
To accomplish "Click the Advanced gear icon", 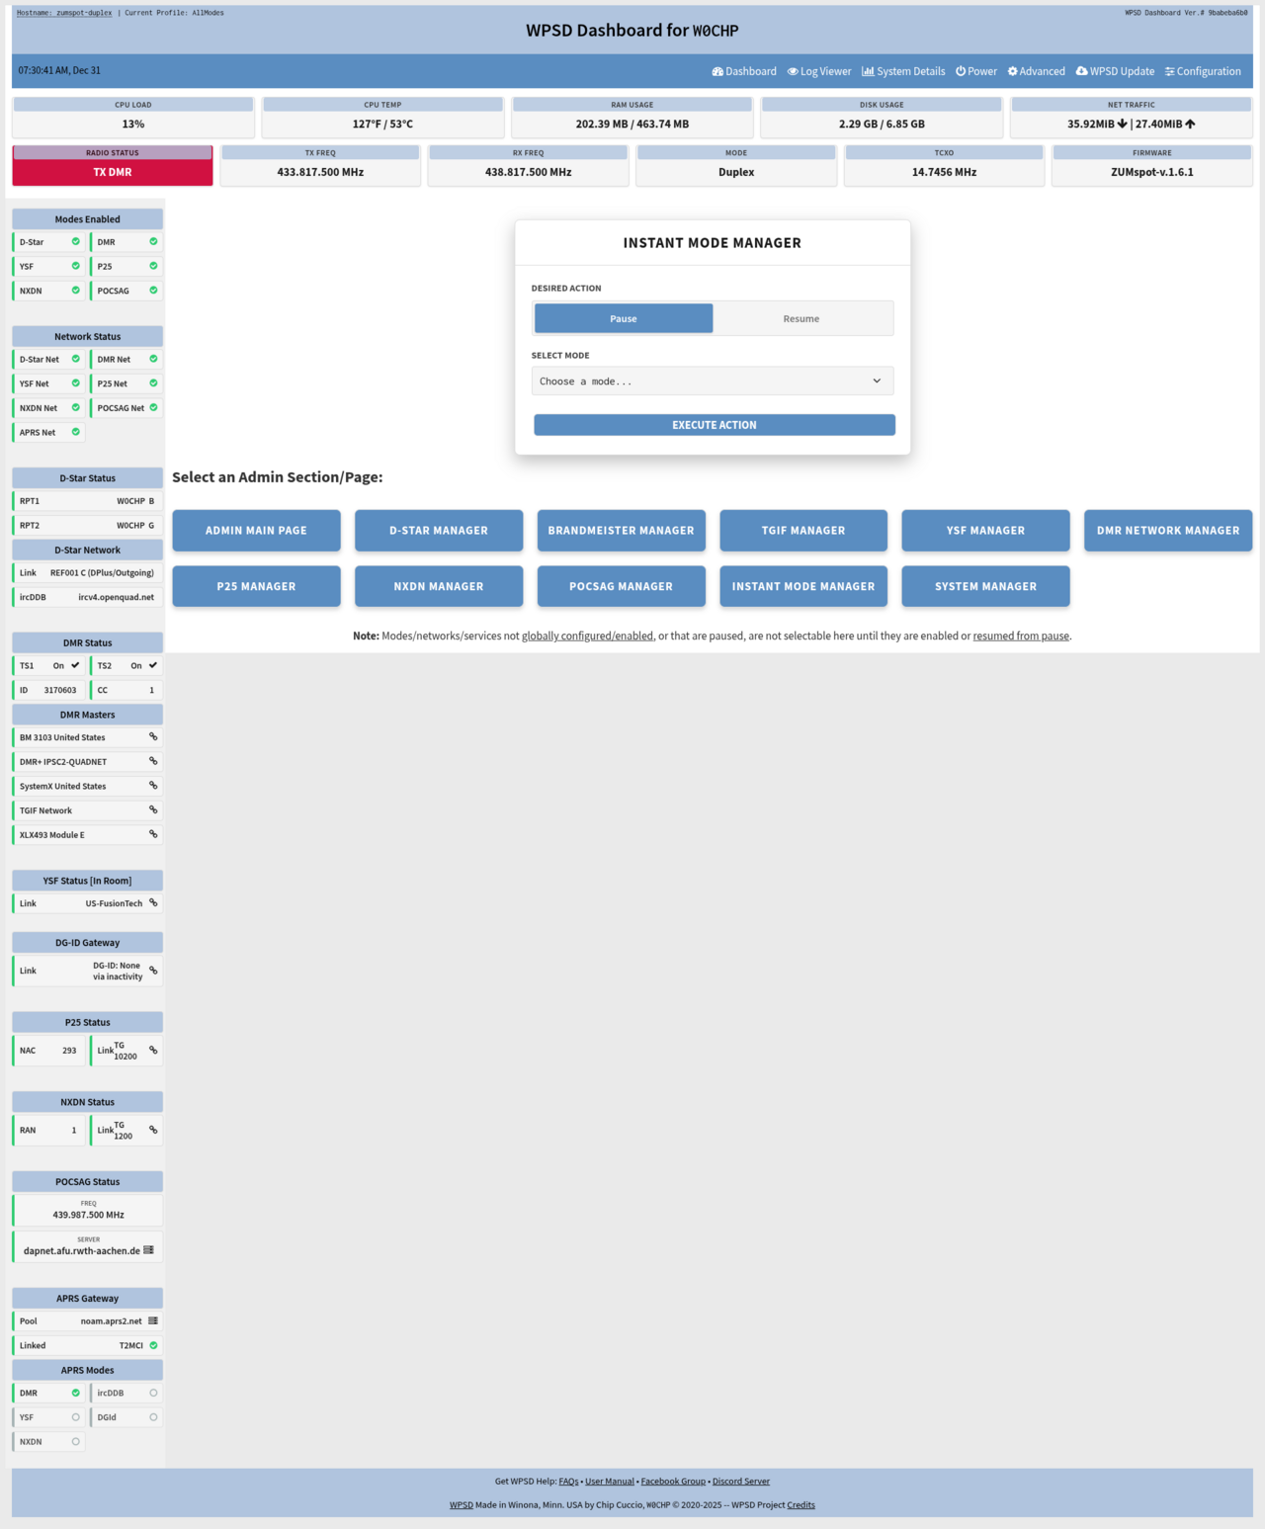I will [1012, 71].
